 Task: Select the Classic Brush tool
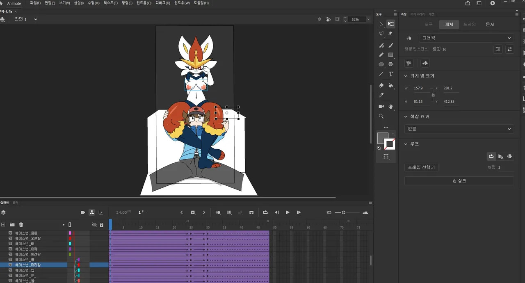coord(390,45)
